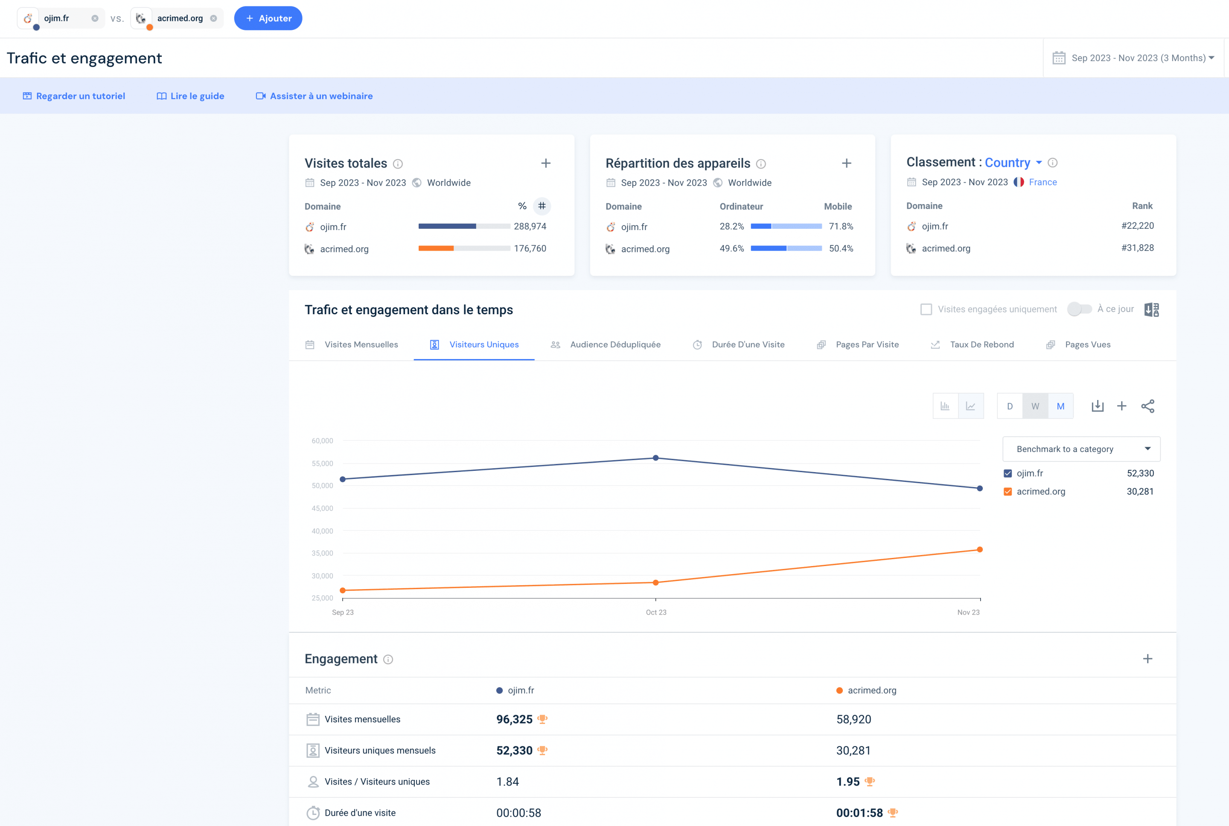Click plus icon on Répartition des appareils card
The width and height of the screenshot is (1229, 826).
coord(846,163)
